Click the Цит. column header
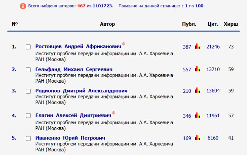 [213, 24]
